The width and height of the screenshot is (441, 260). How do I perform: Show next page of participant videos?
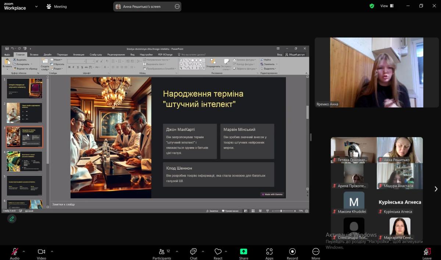(436, 189)
